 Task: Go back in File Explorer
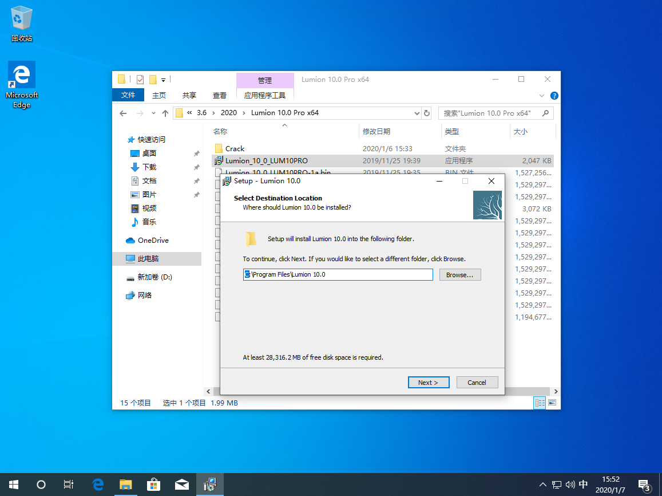pos(123,113)
